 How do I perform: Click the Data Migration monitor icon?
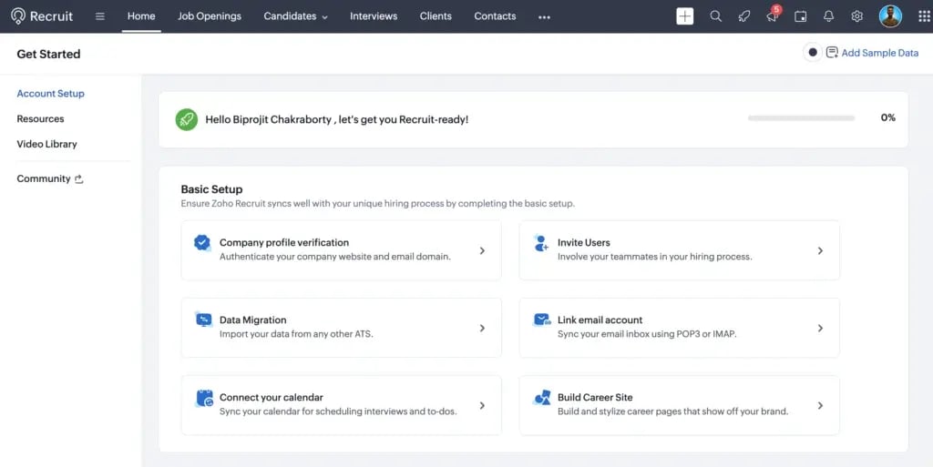click(203, 320)
